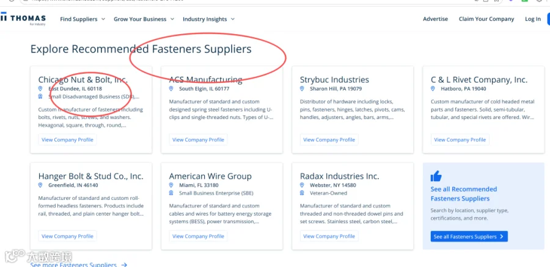Image resolution: width=550 pixels, height=267 pixels.
Task: Click the thumbs-up icon in recommended panel
Action: click(436, 176)
